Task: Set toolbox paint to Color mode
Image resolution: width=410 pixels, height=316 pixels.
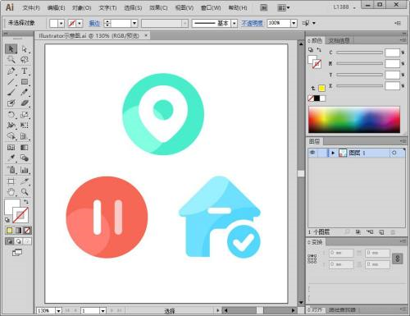Action: coord(10,231)
